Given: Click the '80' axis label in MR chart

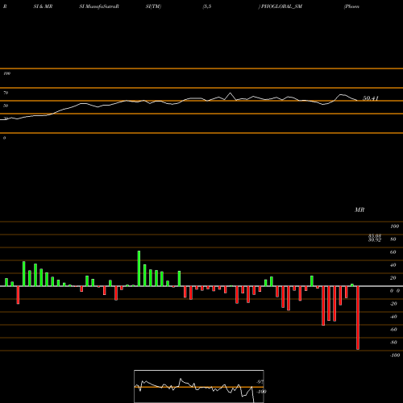Looking at the screenshot, I should pos(393,239).
